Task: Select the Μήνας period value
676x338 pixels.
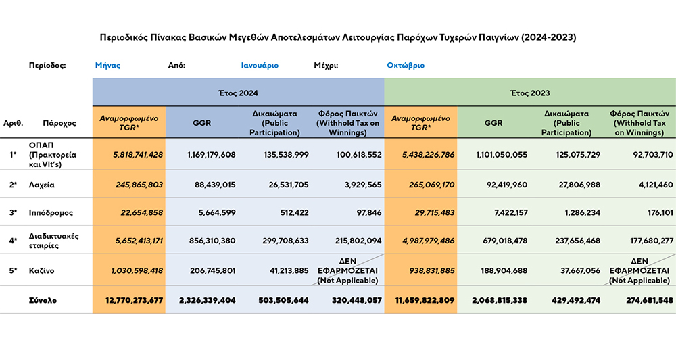Action: pyautogui.click(x=107, y=66)
